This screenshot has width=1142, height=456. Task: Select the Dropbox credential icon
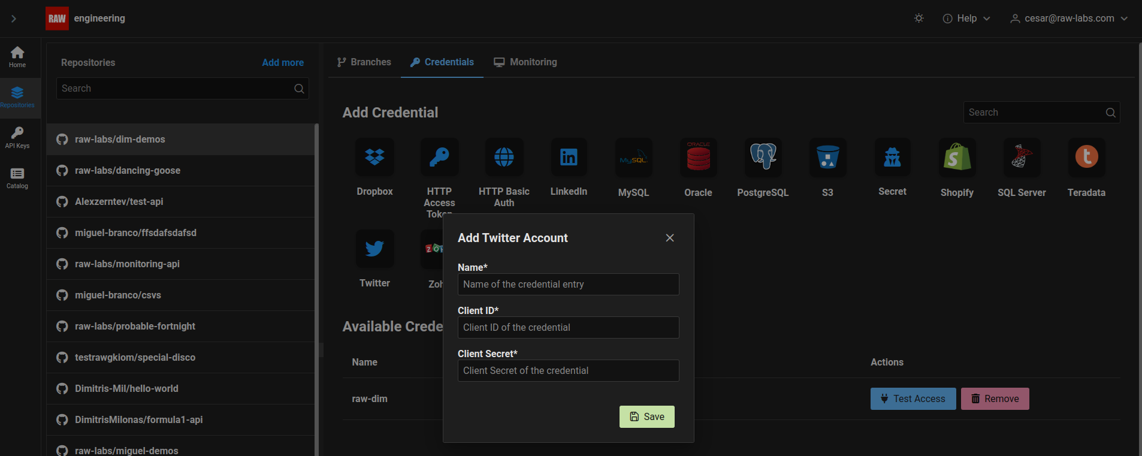click(374, 157)
